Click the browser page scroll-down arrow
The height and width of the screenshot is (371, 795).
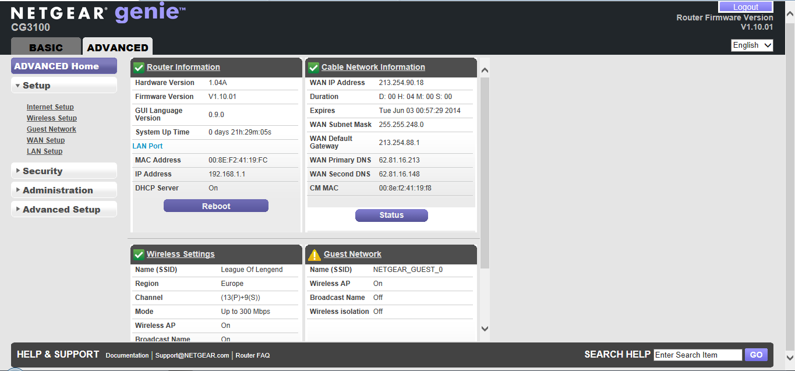point(790,358)
